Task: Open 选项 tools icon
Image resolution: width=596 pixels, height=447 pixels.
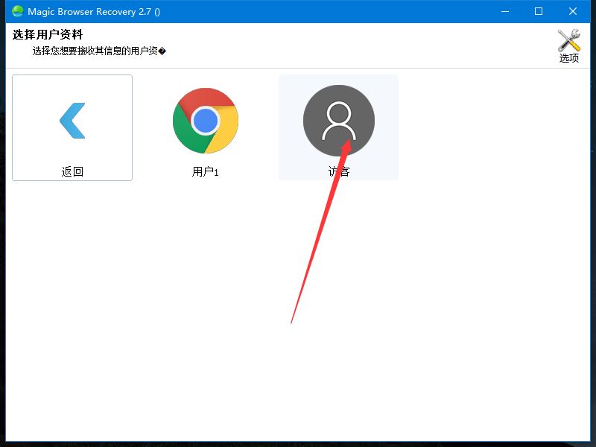Action: click(x=568, y=45)
